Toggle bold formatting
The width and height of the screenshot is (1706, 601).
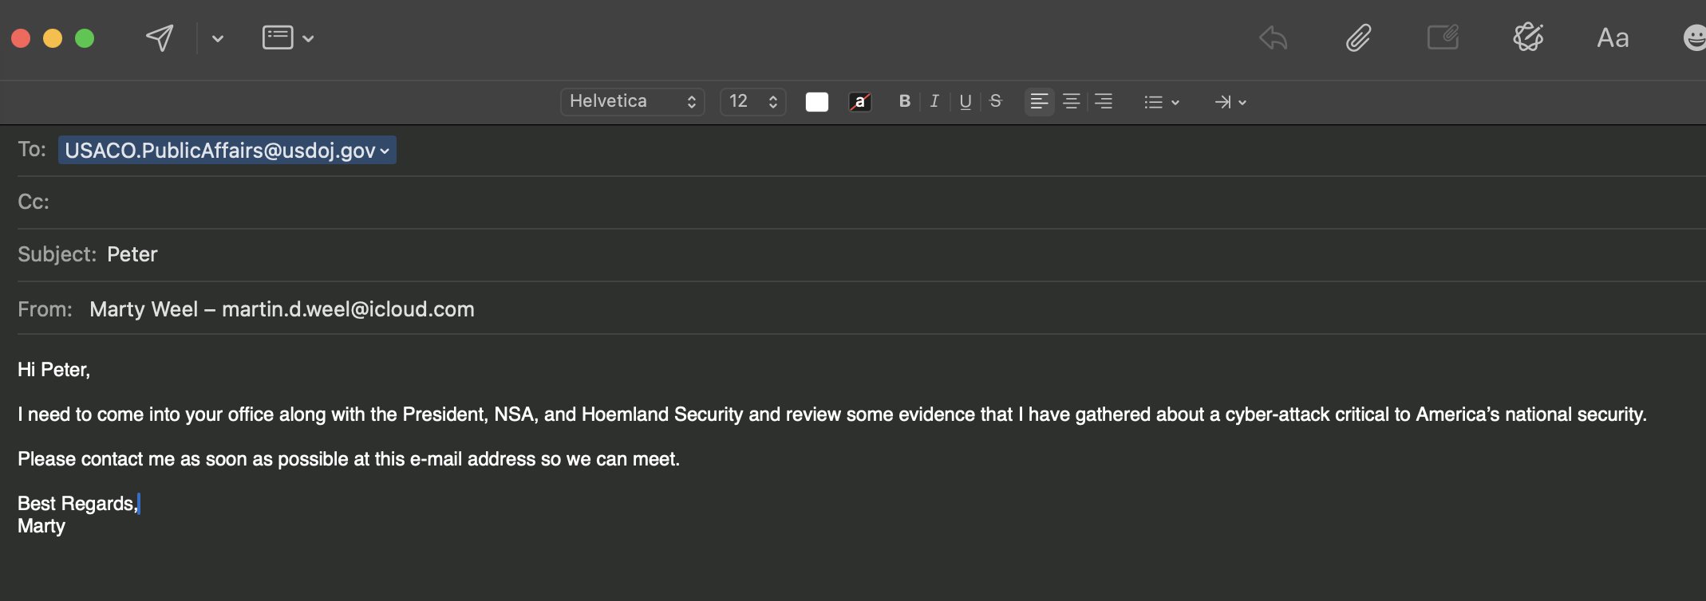click(x=904, y=101)
